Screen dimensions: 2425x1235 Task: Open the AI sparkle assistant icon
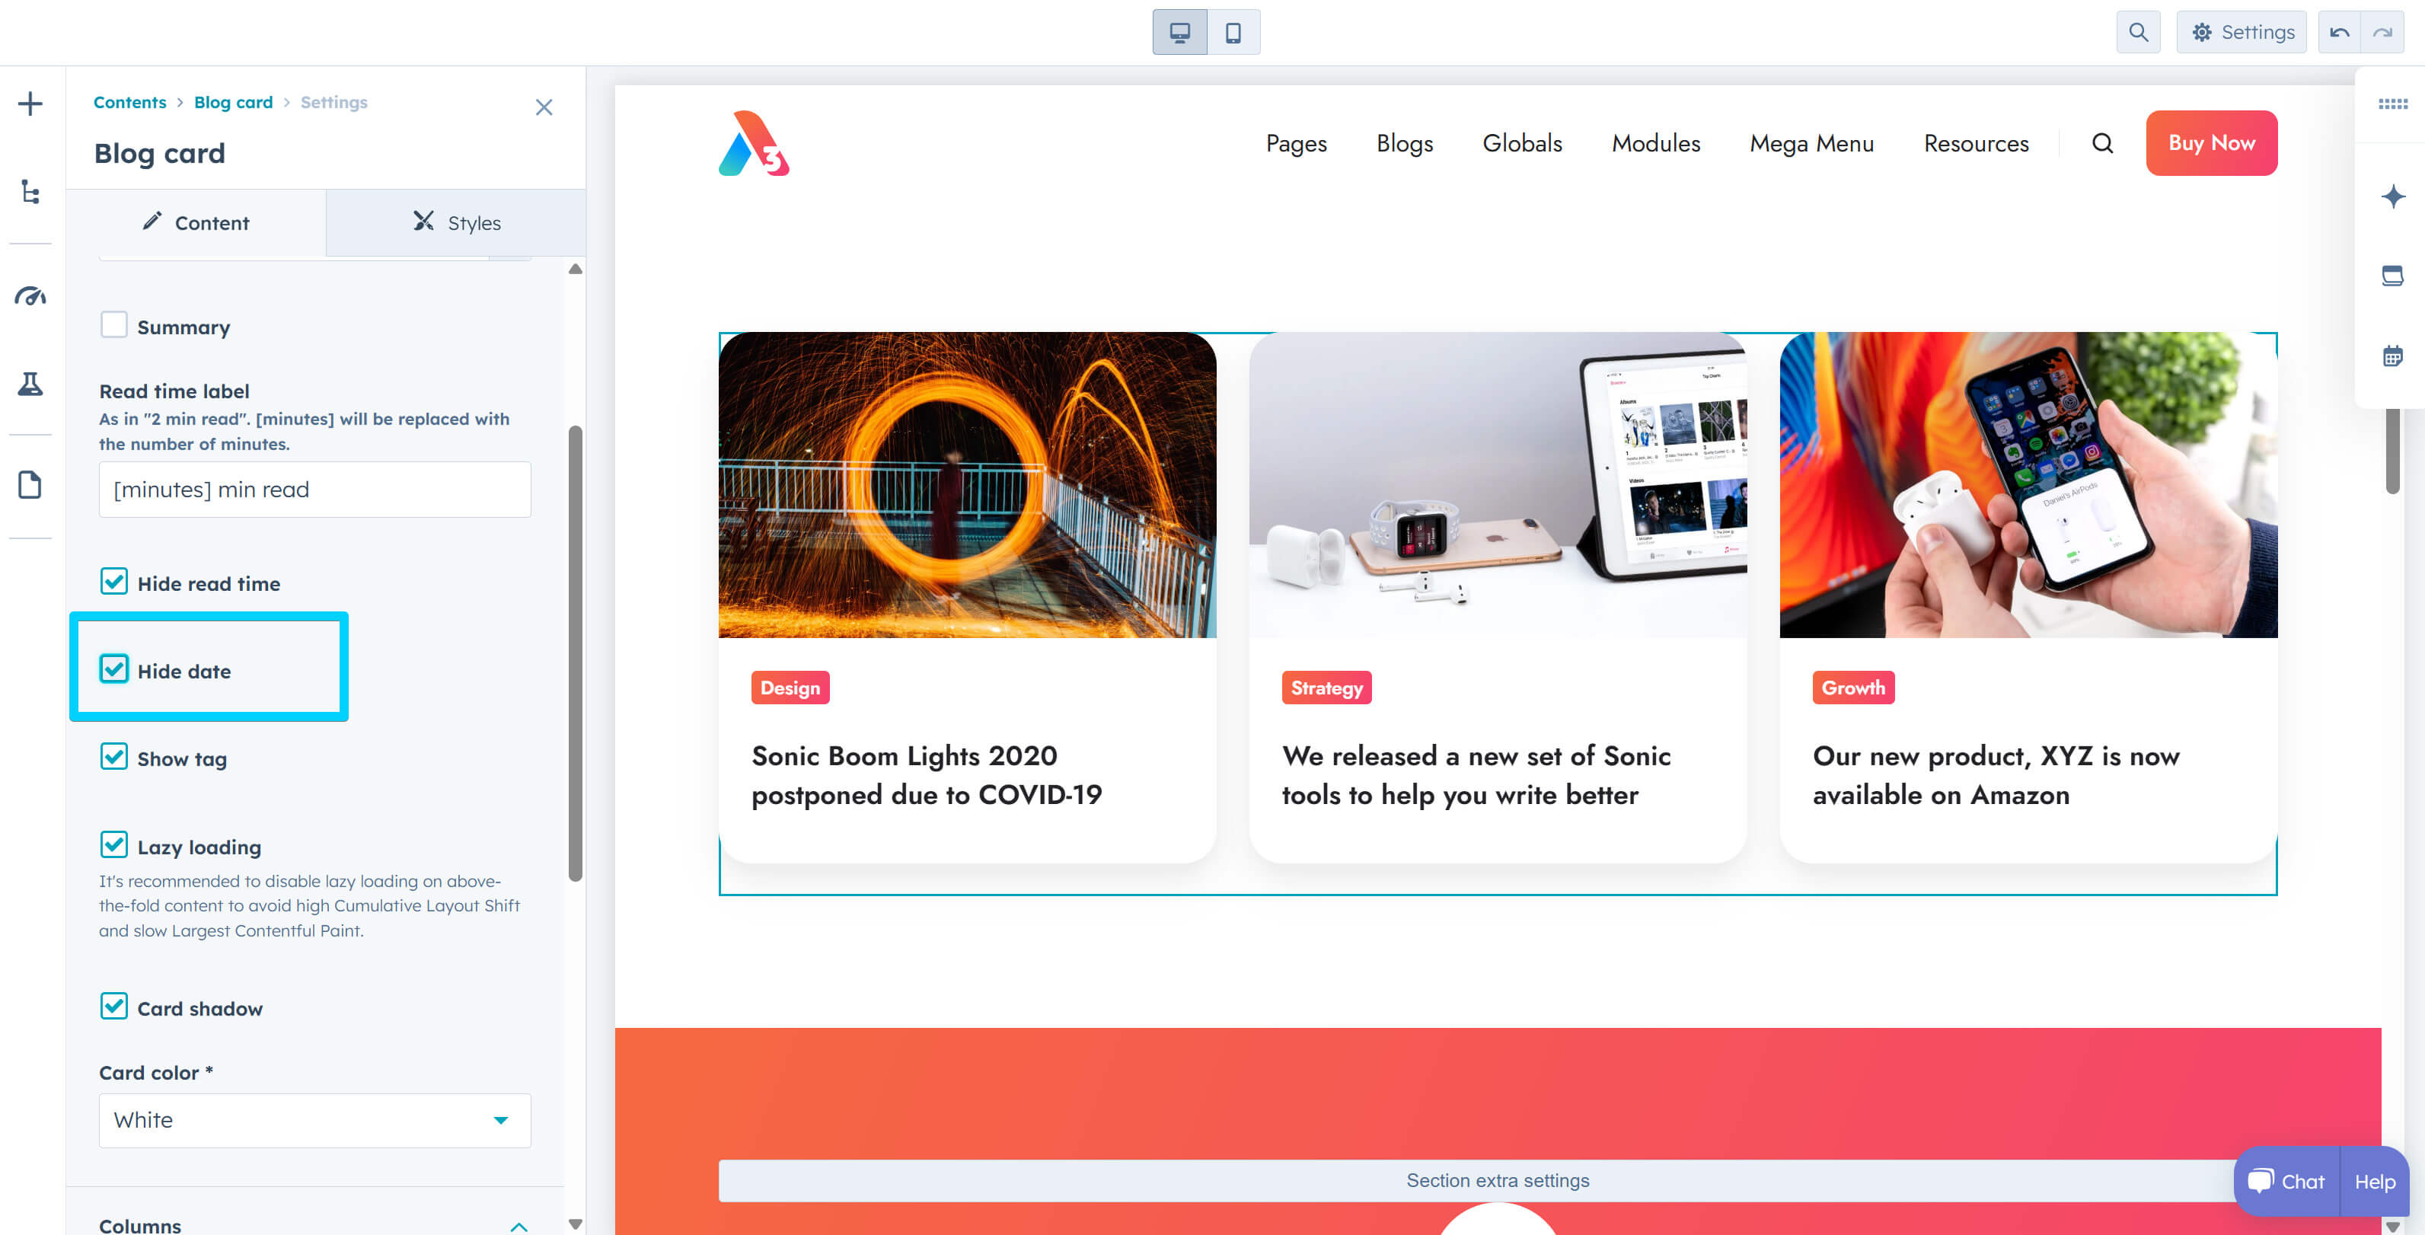pos(2392,196)
